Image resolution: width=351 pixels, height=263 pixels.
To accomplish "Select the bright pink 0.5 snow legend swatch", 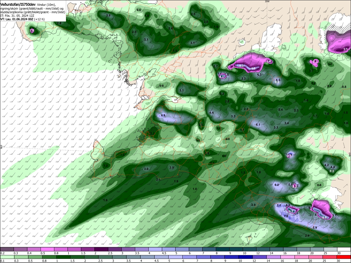I will pos(47,249).
